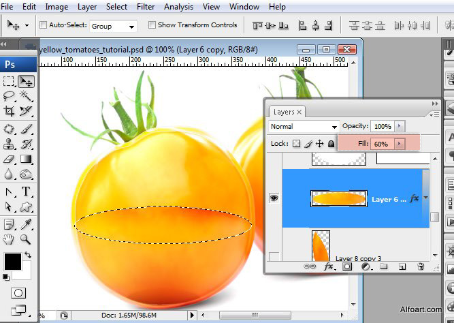Enable the Auto-Select checkbox
This screenshot has height=323, width=454.
pos(44,25)
